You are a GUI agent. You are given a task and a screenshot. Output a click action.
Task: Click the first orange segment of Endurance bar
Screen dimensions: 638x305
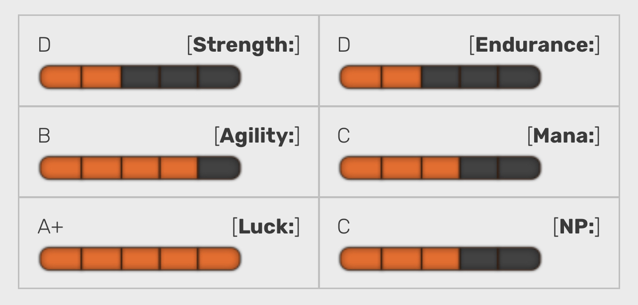coord(361,77)
